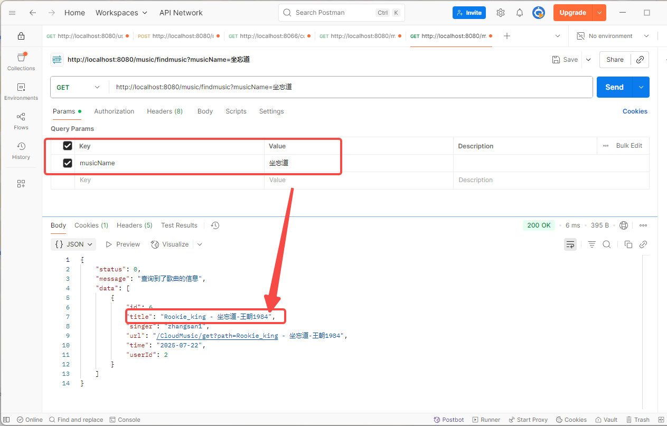The image size is (667, 426).
Task: Click the blue Send button
Action: point(615,87)
